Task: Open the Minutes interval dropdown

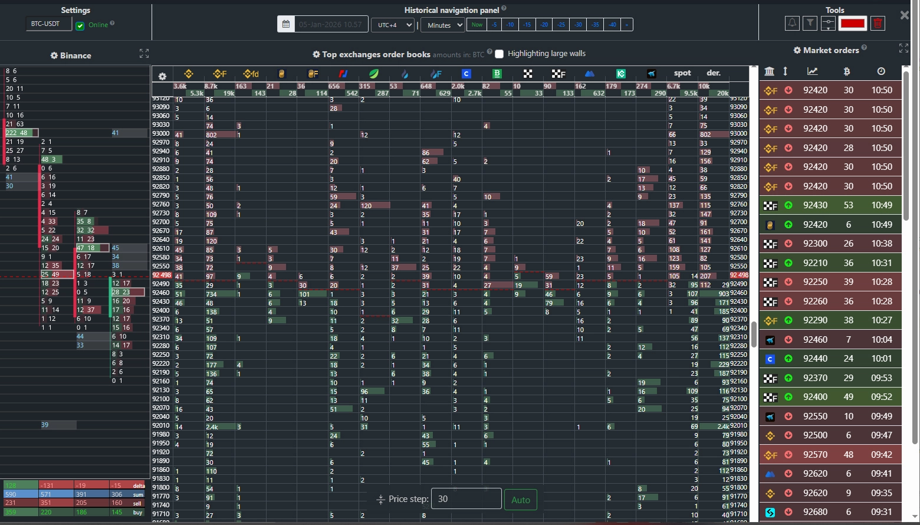Action: click(442, 25)
